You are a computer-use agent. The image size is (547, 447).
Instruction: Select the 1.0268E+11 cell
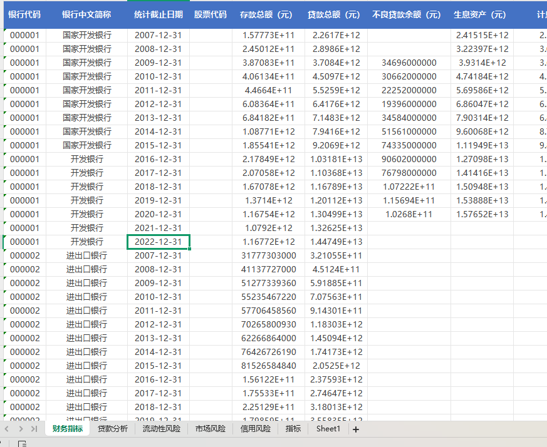point(409,214)
